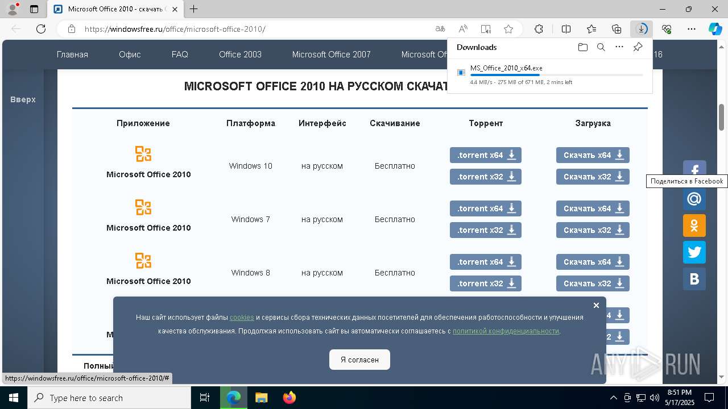Open a new tab with plus icon
This screenshot has height=409, width=728.
pos(194,9)
